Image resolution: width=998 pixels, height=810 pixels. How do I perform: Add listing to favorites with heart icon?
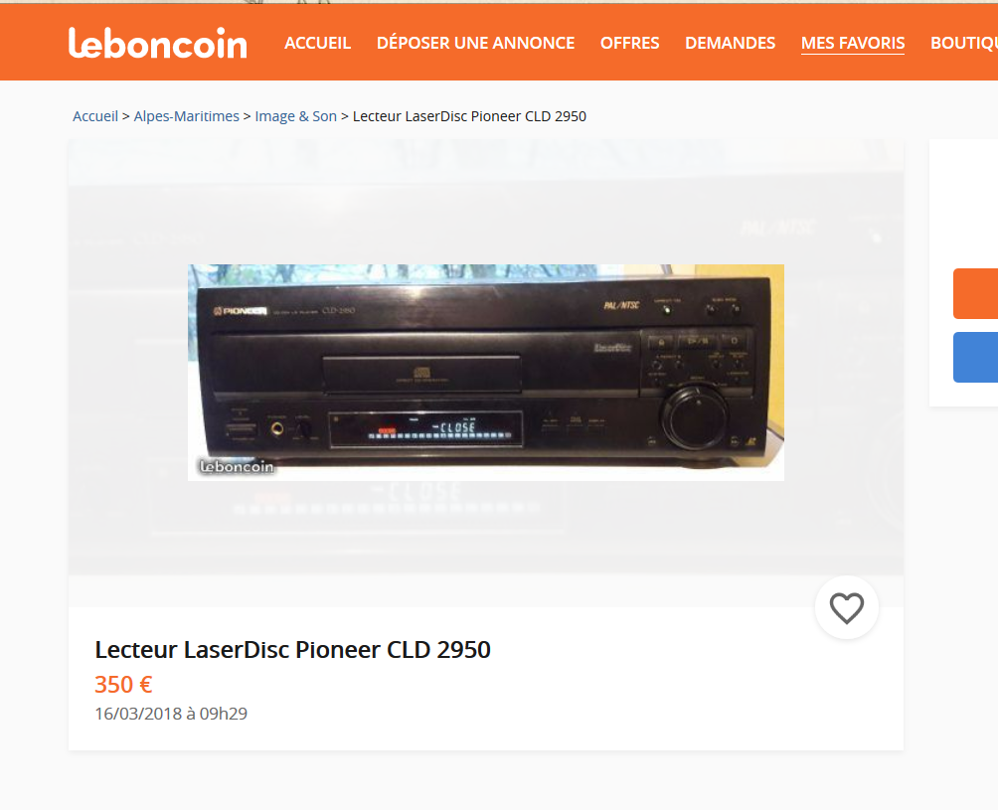847,607
